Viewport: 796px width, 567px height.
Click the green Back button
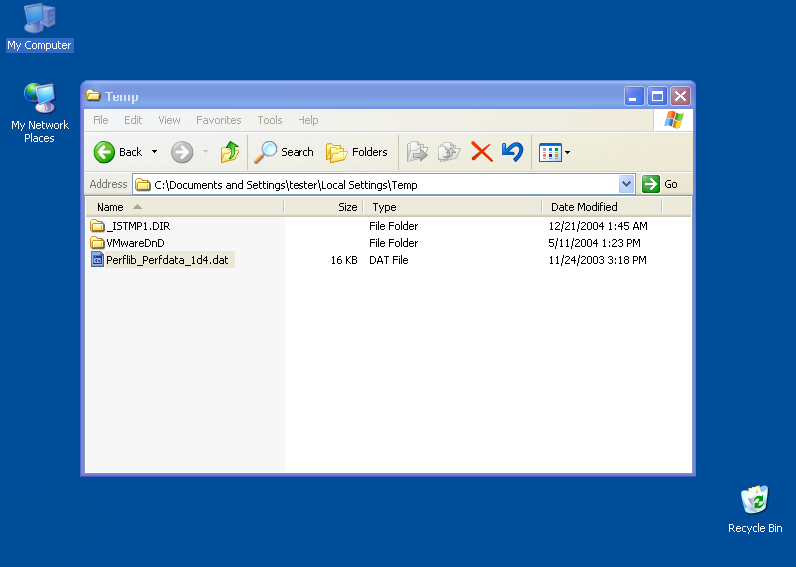118,152
